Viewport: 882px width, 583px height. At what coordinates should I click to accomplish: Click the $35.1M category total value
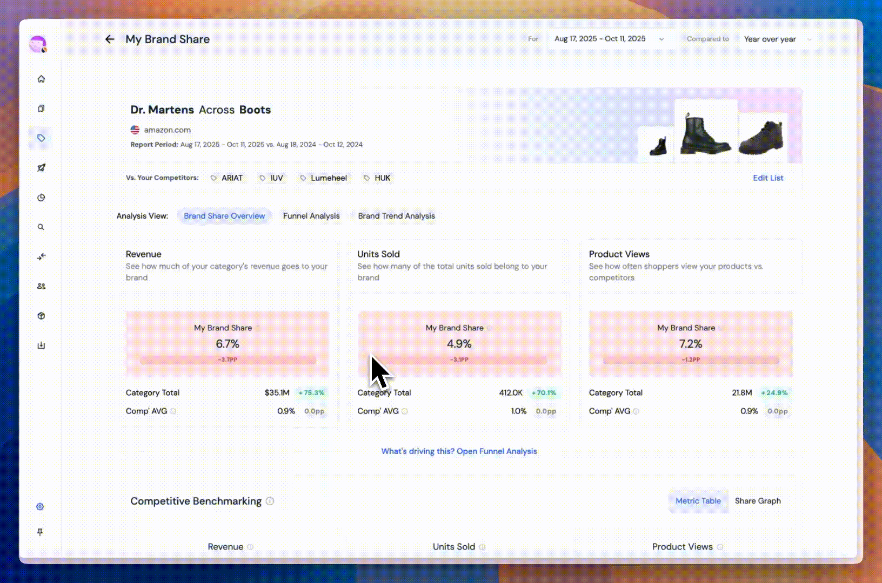[x=277, y=393]
